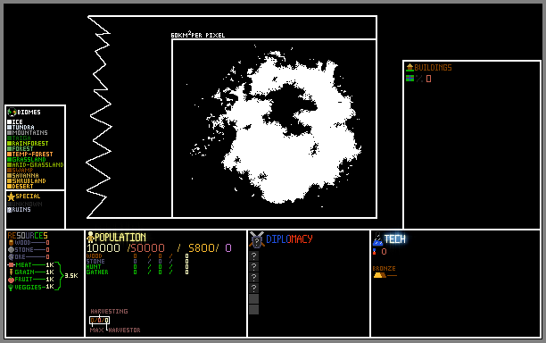Click the Buildings house icon
Viewport: 546px width, 343px height.
pyautogui.click(x=409, y=67)
